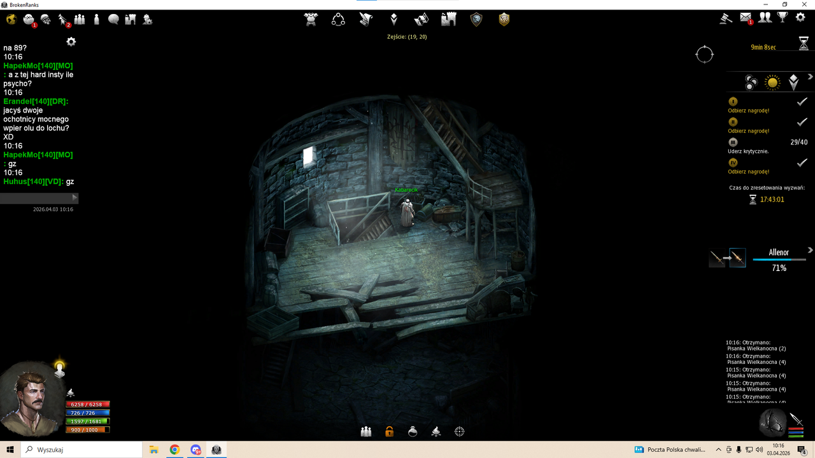Open the horn of plenty icon
815x458 pixels.
46,19
